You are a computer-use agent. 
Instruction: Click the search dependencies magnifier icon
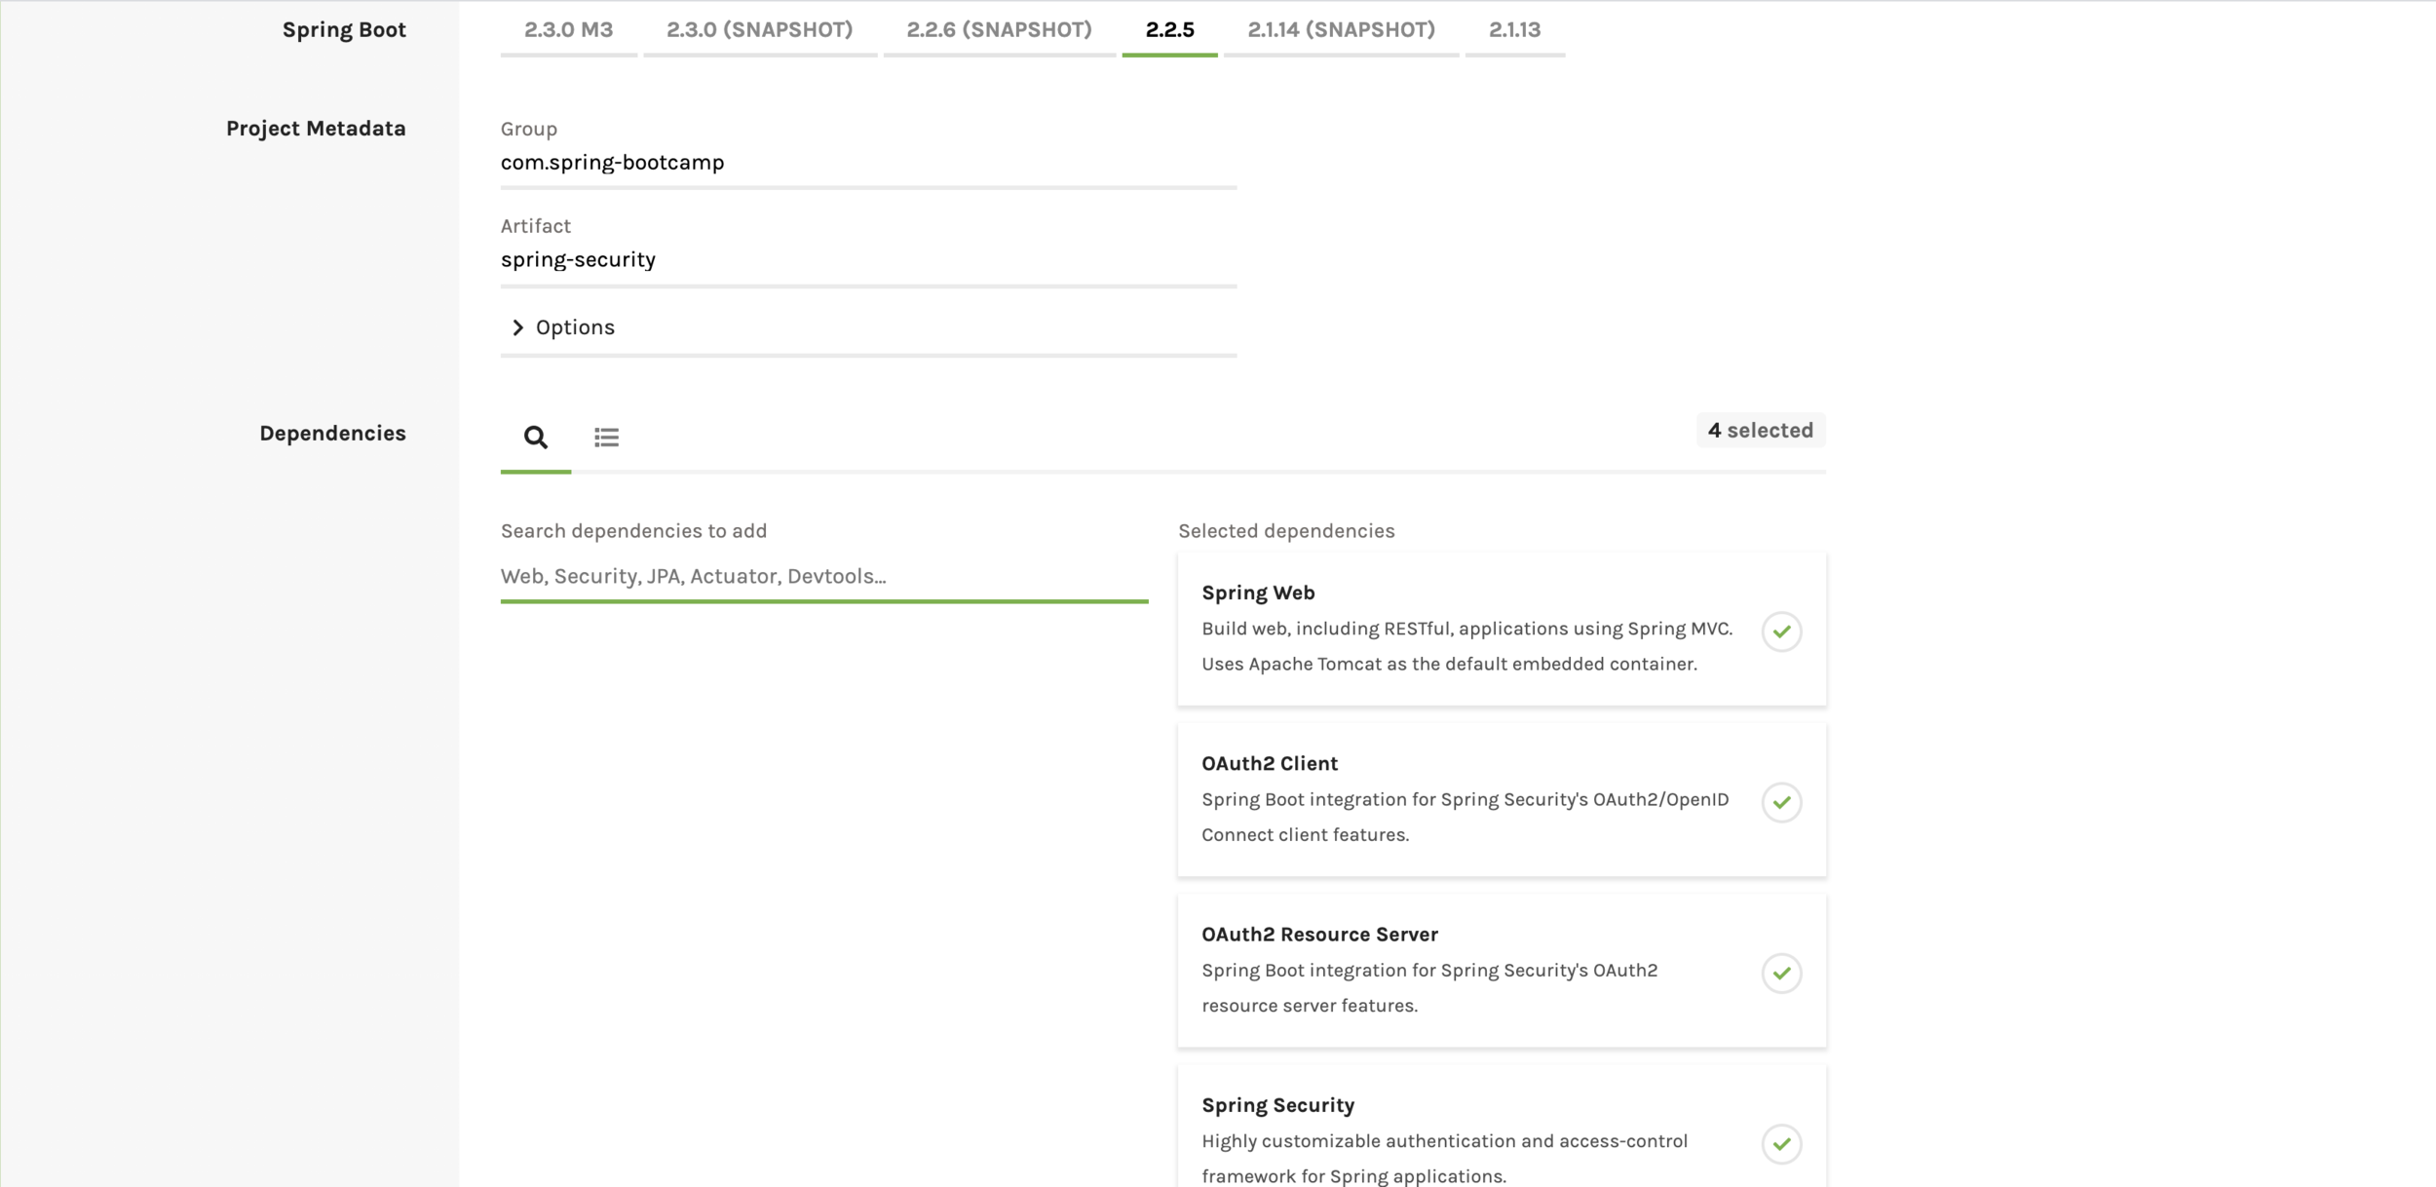click(535, 437)
